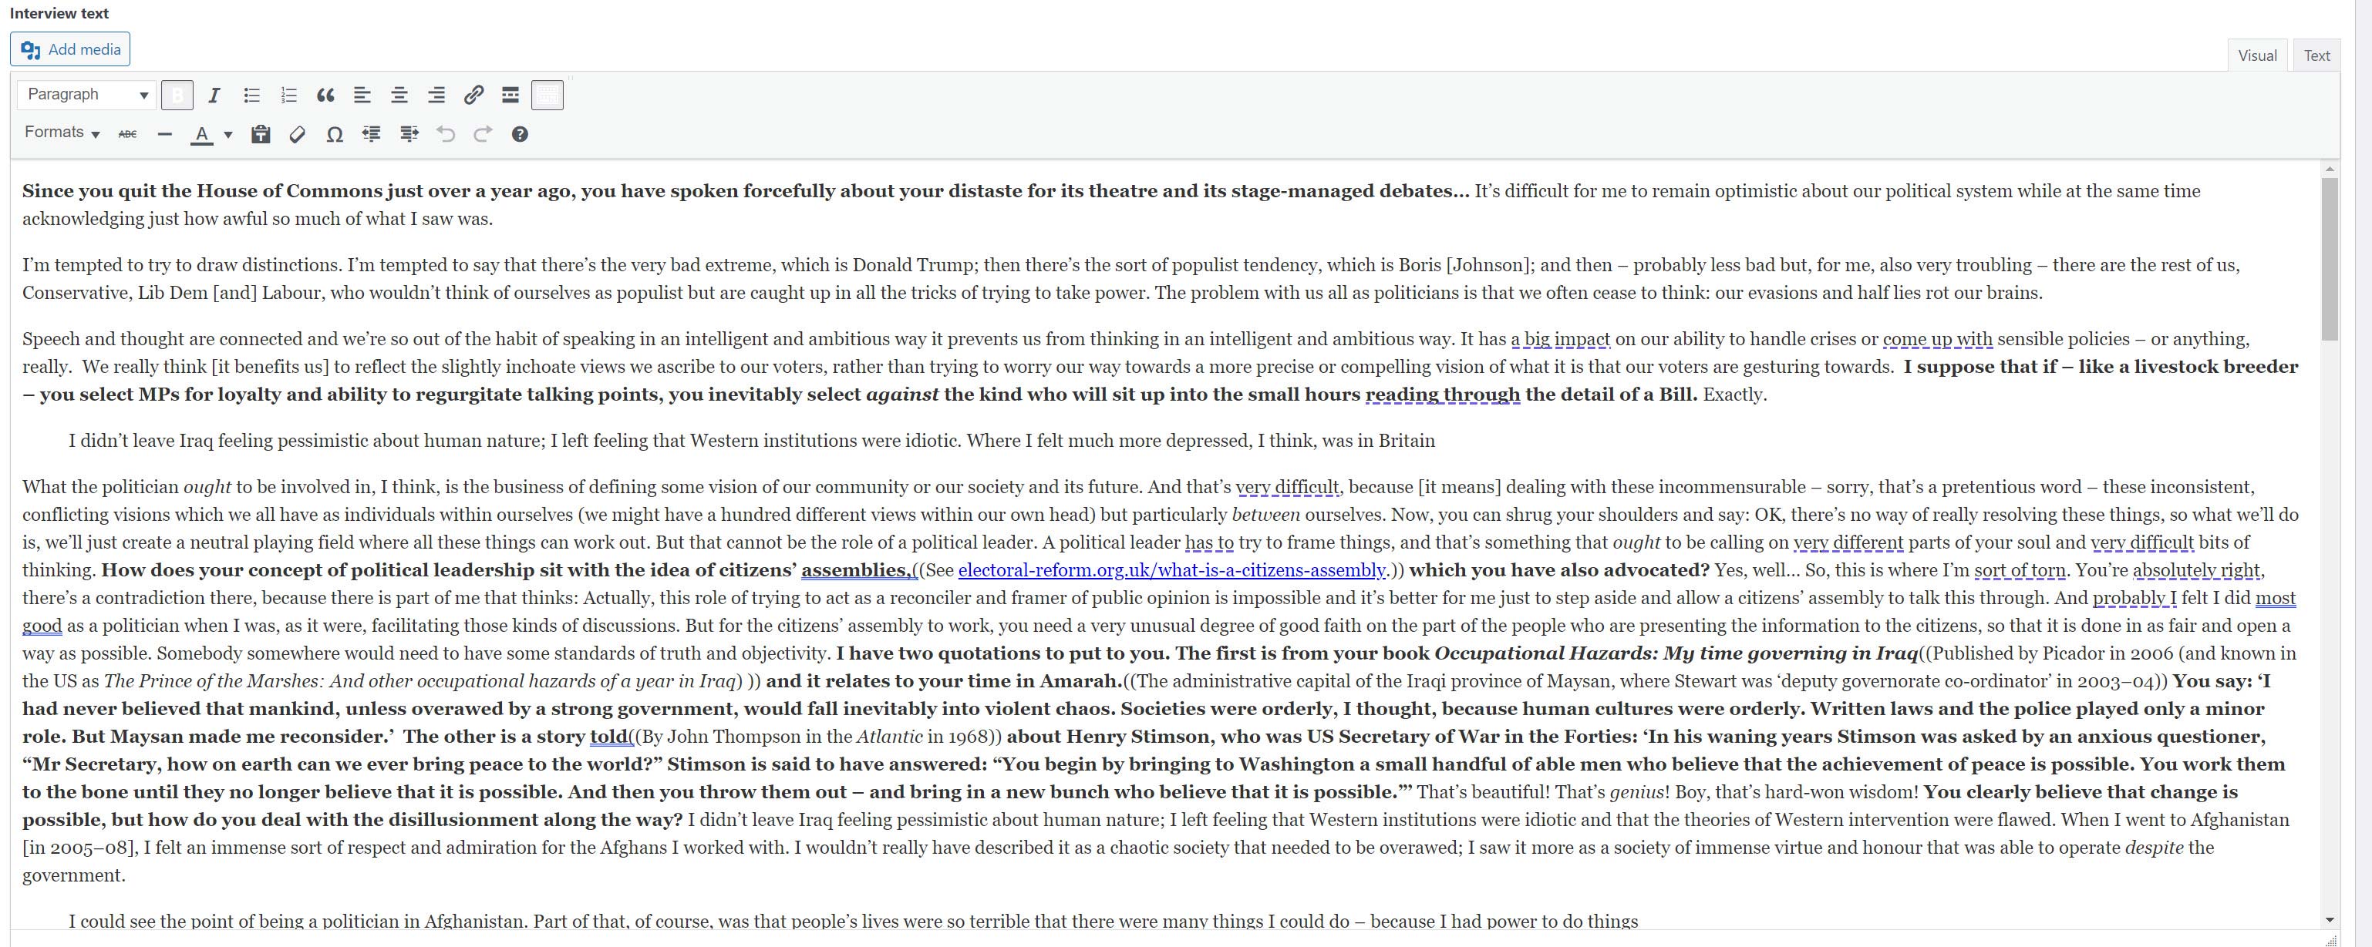Toggle the toolbar kitchen sink button

pos(547,95)
